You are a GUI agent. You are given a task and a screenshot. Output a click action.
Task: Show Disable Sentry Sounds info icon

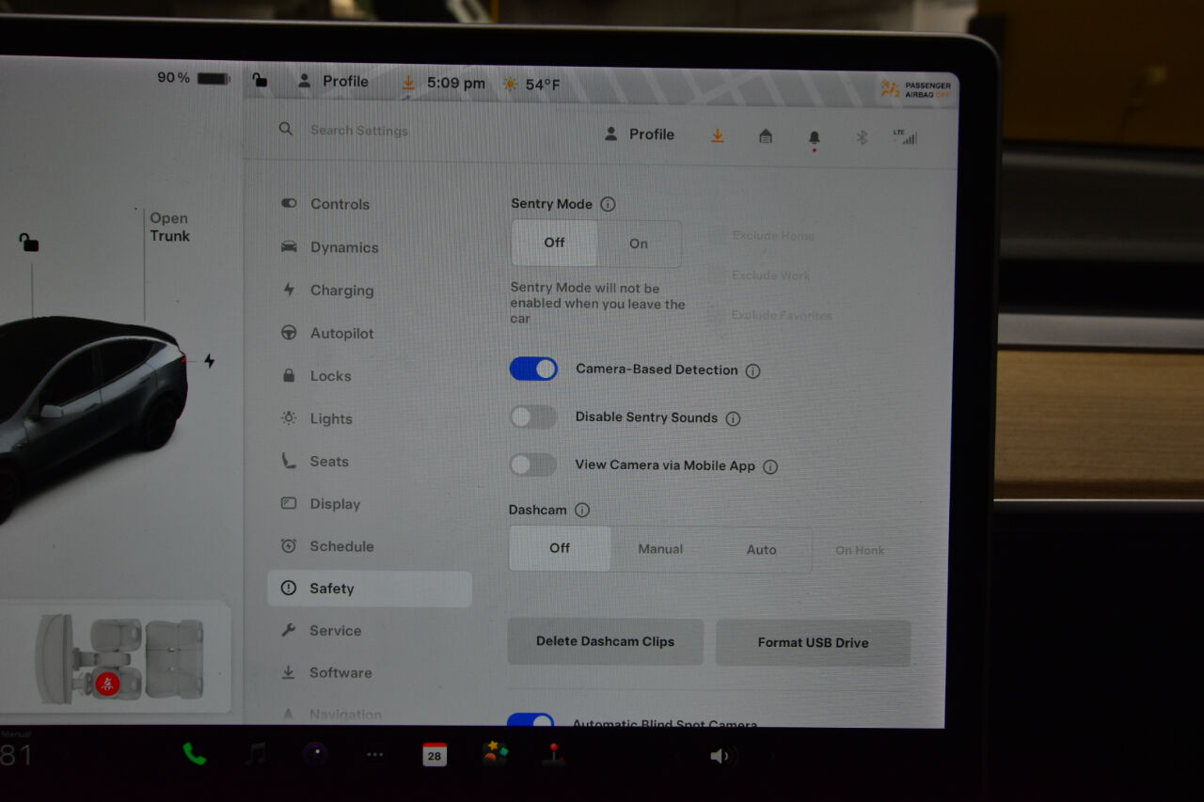733,418
